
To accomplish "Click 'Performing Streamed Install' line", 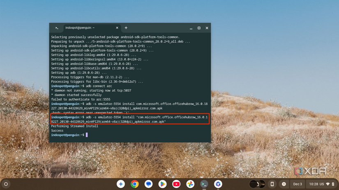I will point(75,126).
